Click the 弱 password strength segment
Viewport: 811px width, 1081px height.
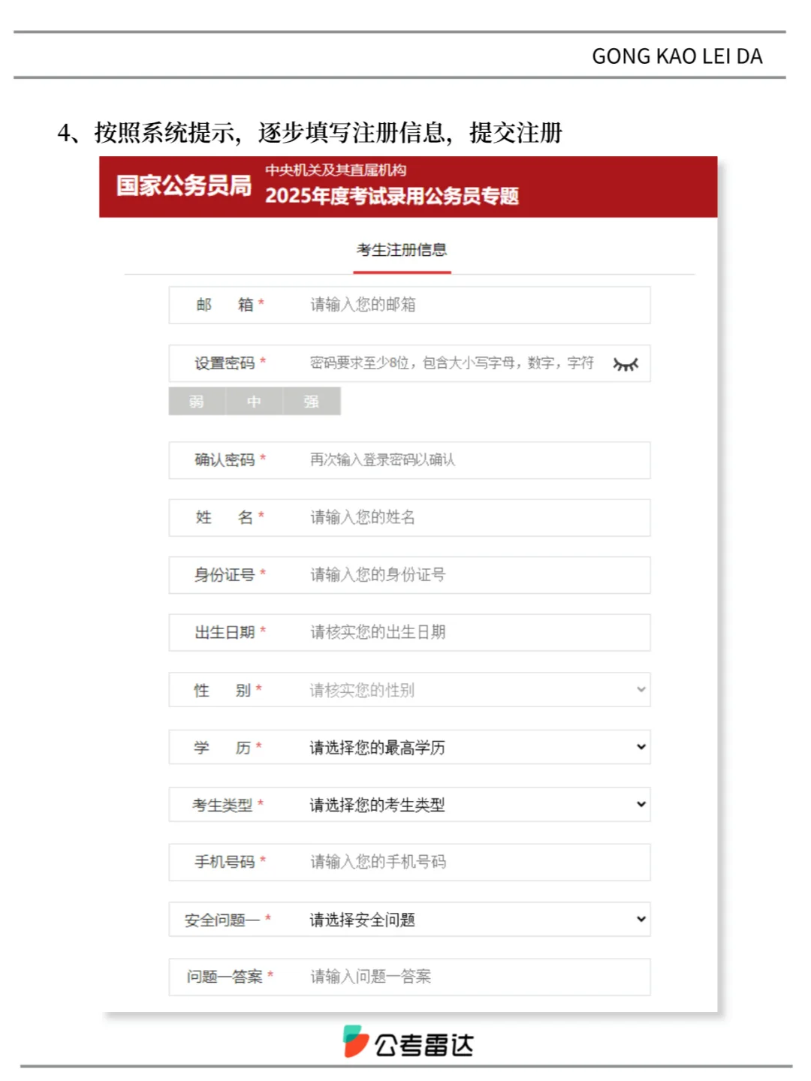(197, 402)
